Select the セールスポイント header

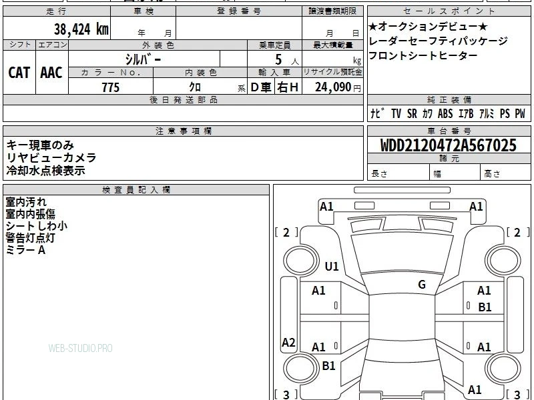(x=449, y=11)
